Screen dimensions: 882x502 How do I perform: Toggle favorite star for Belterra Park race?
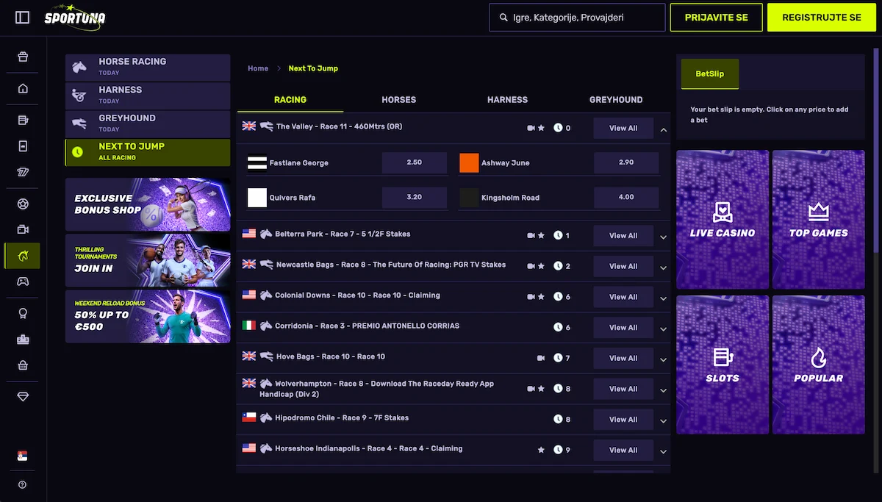coord(542,235)
